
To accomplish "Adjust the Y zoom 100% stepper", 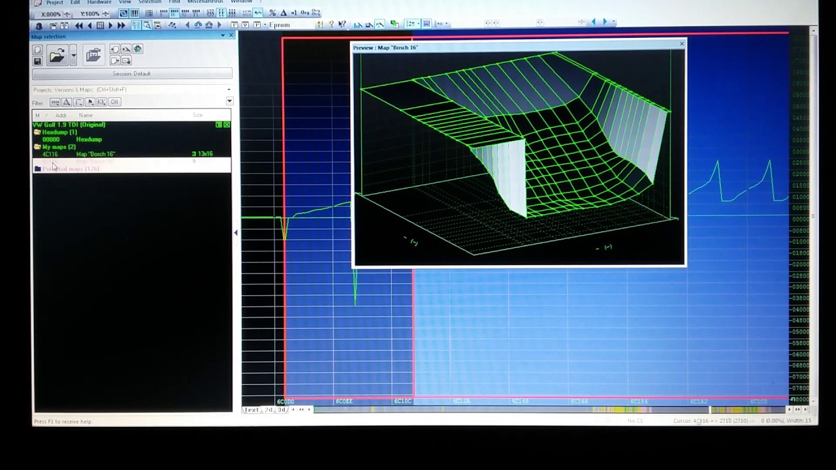I will coord(105,14).
